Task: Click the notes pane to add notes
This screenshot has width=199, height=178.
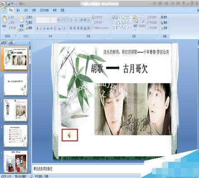Action: (x=88, y=168)
